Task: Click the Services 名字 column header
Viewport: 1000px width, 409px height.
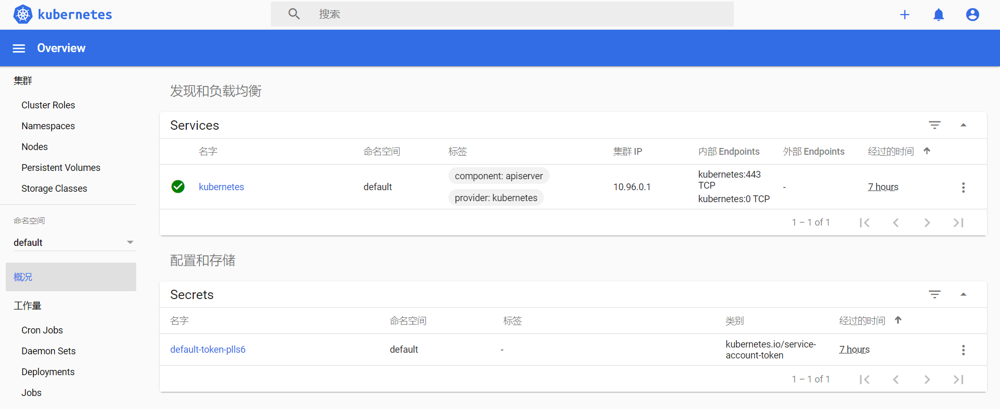Action: (x=208, y=152)
